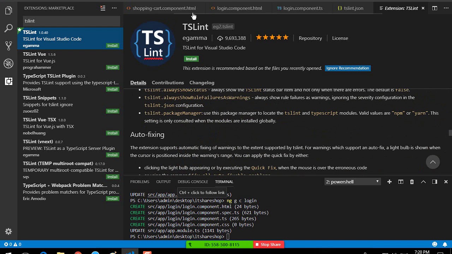452x254 pixels.
Task: Install TSLint Vue extension from list
Action: [113, 67]
